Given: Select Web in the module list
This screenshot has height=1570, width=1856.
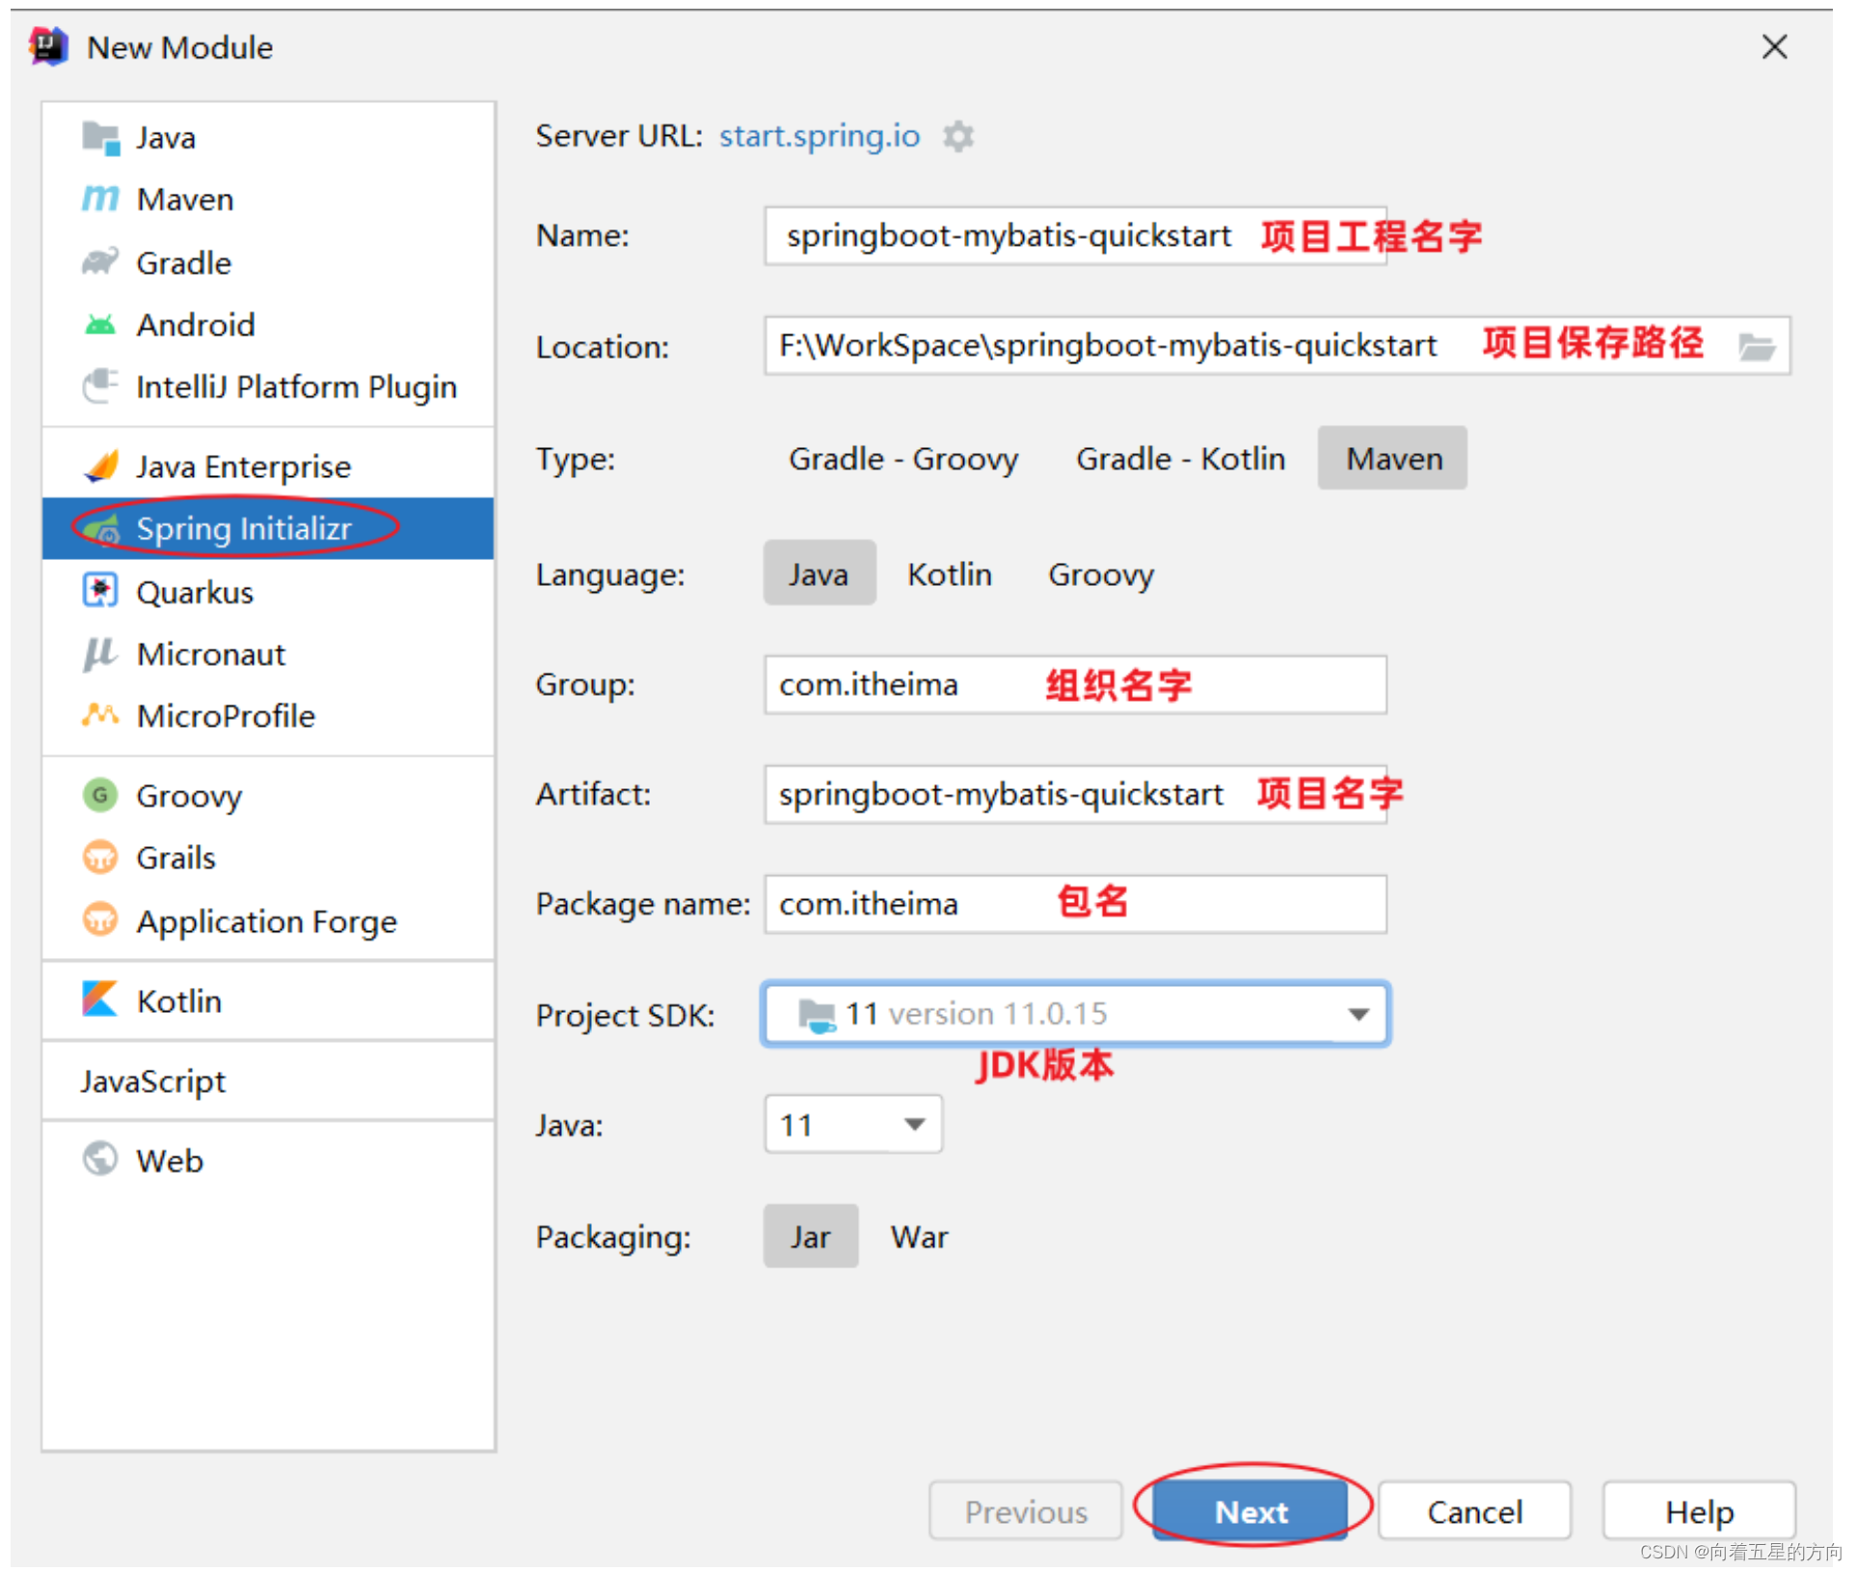Looking at the screenshot, I should click(x=268, y=1158).
